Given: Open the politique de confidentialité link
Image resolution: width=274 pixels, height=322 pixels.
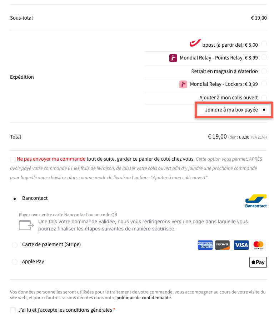Looking at the screenshot, I should click(x=144, y=297).
